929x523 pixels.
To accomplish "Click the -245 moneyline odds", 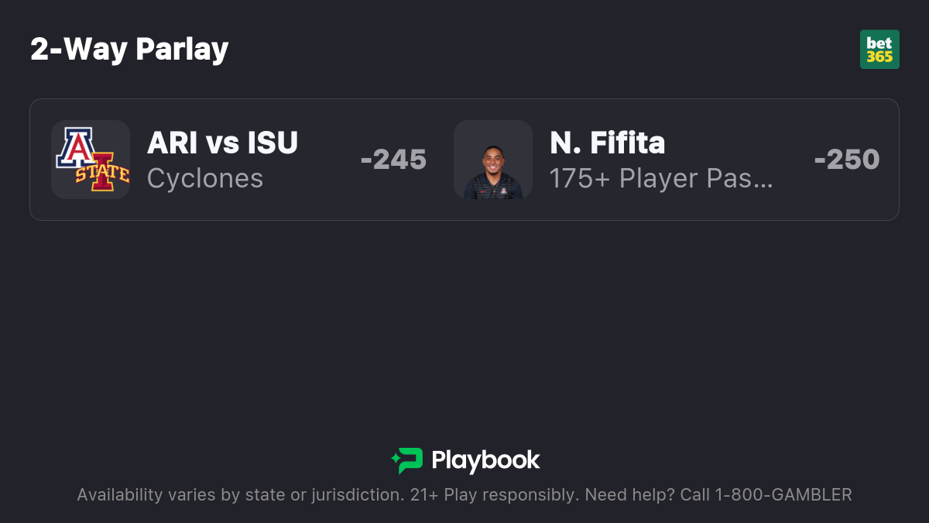I will (393, 160).
